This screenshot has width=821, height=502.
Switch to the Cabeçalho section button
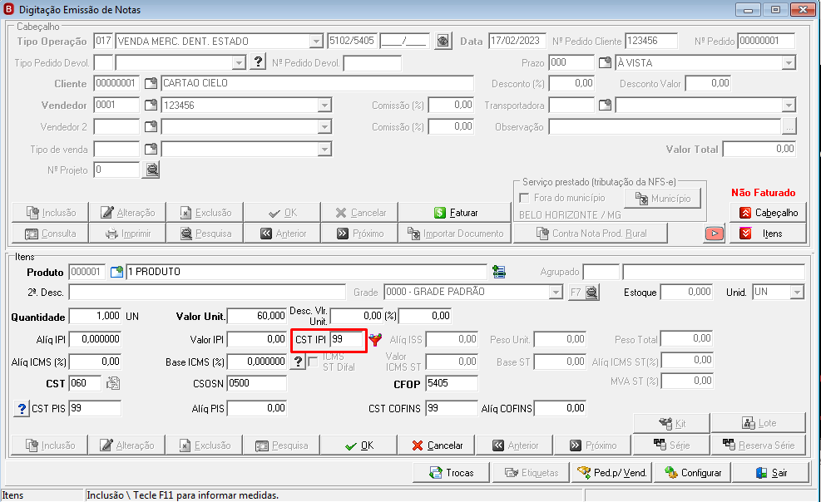768,213
